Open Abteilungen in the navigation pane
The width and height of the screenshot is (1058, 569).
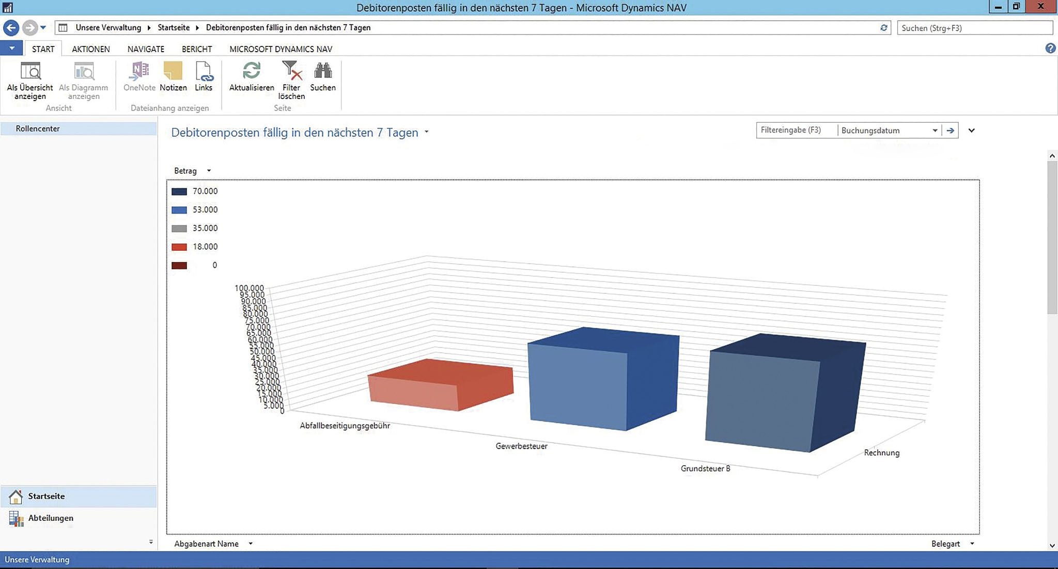[51, 518]
